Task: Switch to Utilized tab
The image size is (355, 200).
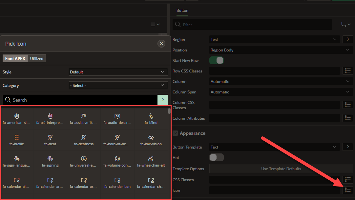Action: coord(37,58)
